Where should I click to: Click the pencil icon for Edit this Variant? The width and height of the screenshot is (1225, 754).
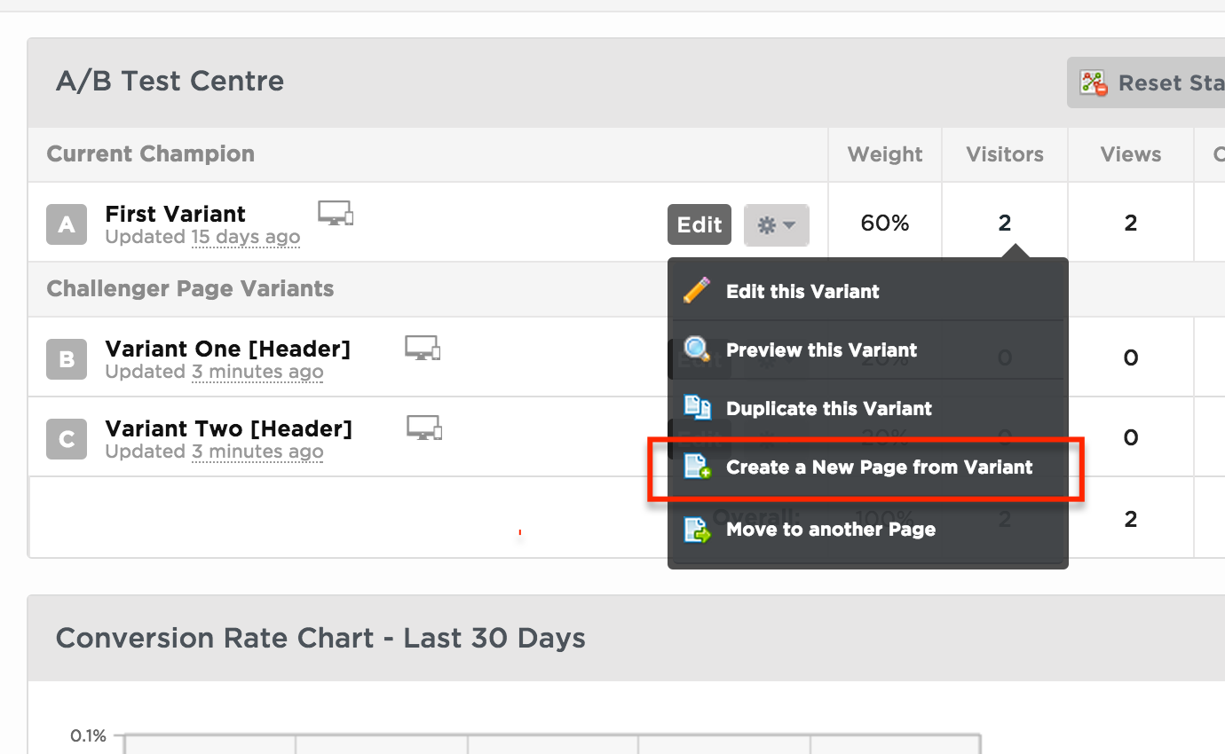click(697, 290)
